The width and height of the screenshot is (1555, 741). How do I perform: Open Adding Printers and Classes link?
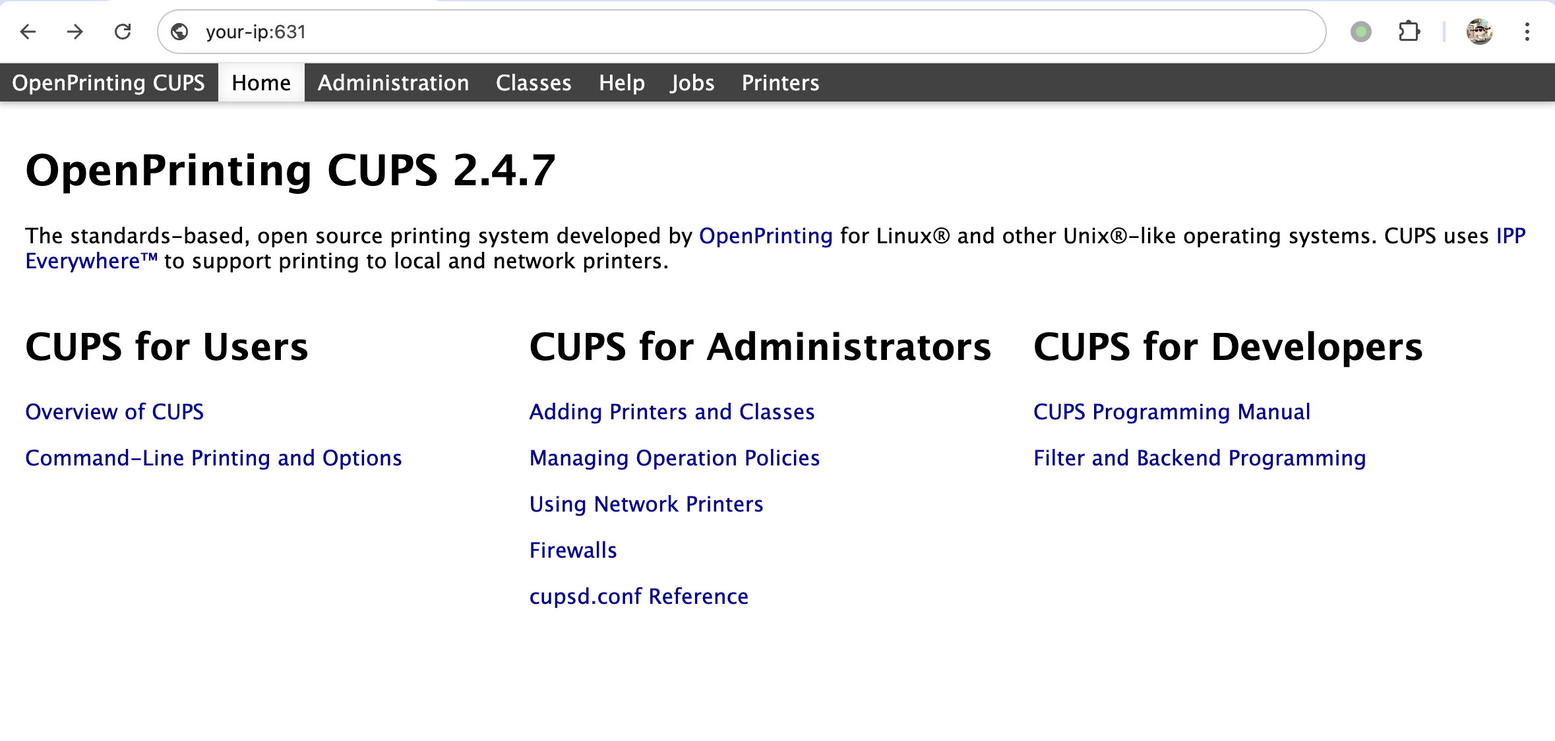pos(671,412)
